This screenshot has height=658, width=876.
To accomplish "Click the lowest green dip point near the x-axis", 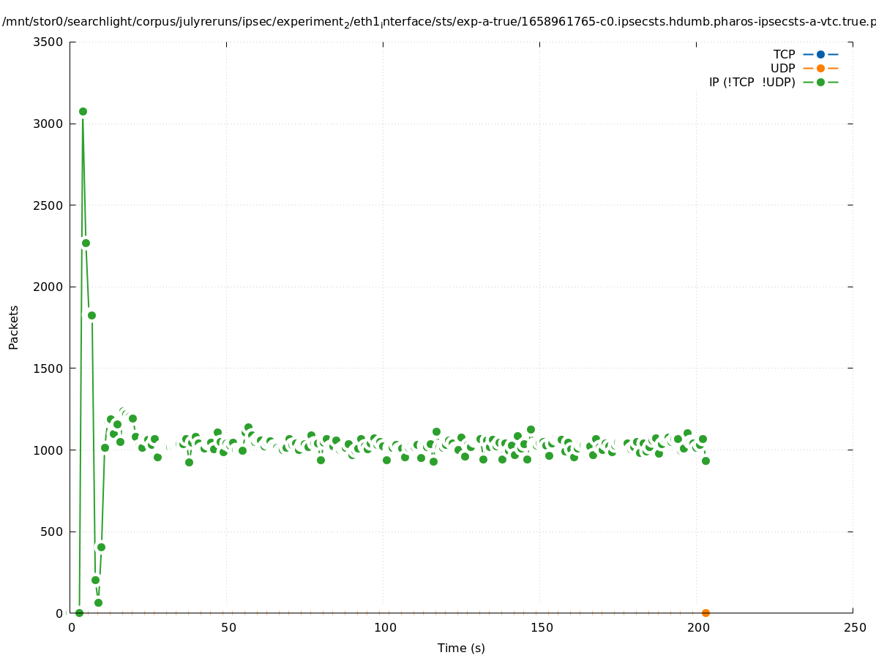I will [98, 602].
